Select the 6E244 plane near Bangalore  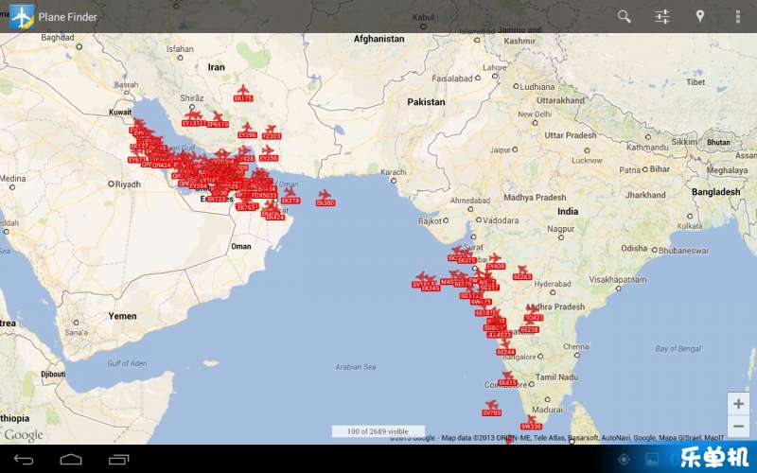[x=505, y=348]
